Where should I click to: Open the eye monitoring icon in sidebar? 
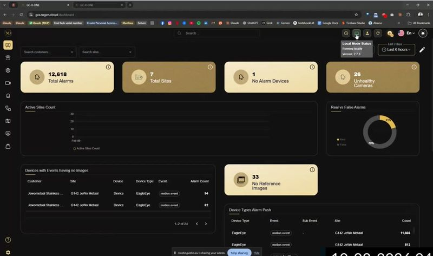click(8, 57)
